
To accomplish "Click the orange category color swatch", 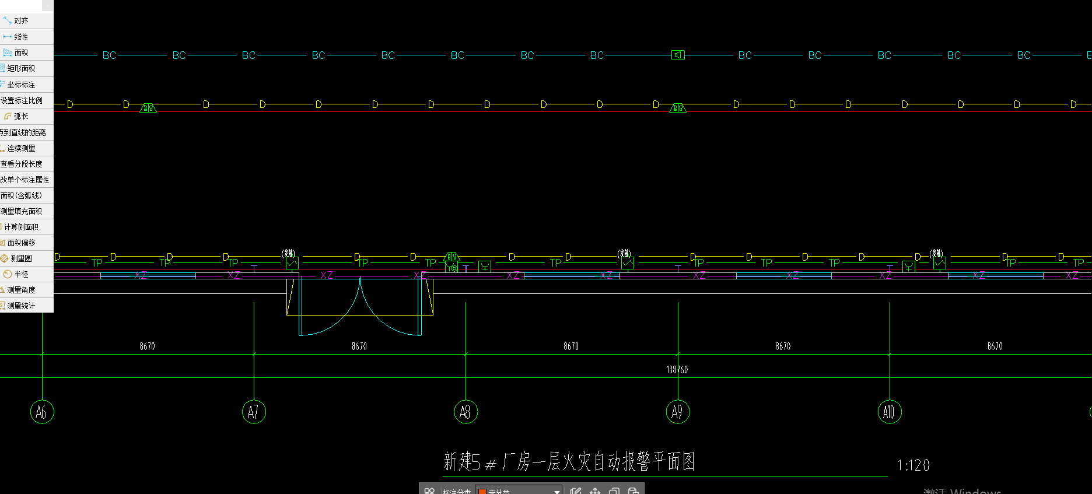I will 482,492.
